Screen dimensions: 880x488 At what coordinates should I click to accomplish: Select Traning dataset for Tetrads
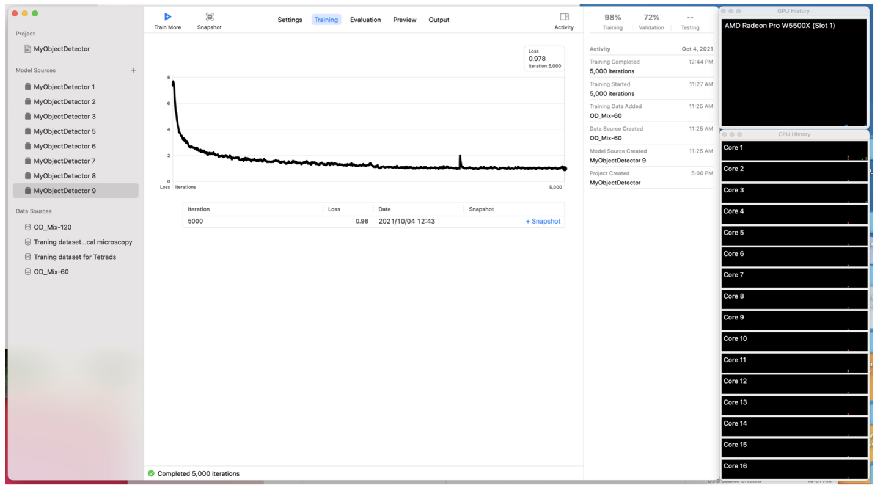(x=75, y=257)
